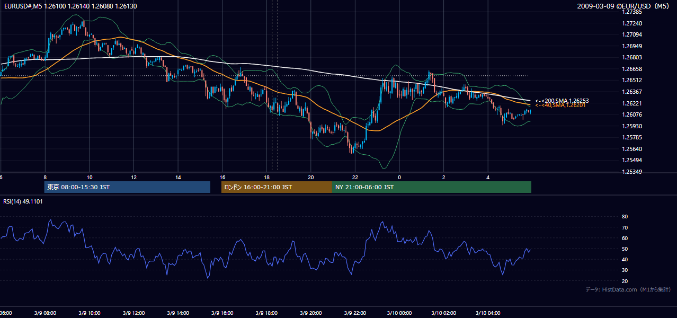Click price level 1.26221 on the axis
Image resolution: width=677 pixels, height=318 pixels.
coord(632,103)
